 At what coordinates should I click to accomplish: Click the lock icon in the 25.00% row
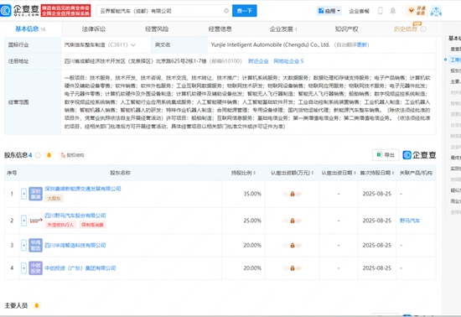293,221
